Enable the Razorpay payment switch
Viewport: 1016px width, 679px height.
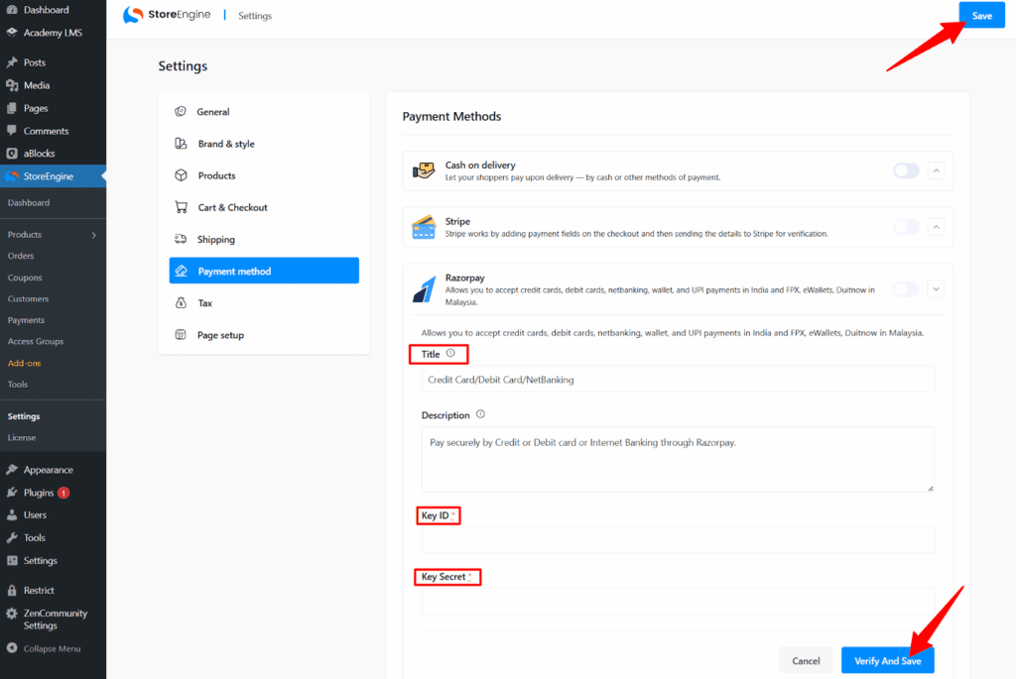[x=906, y=288]
